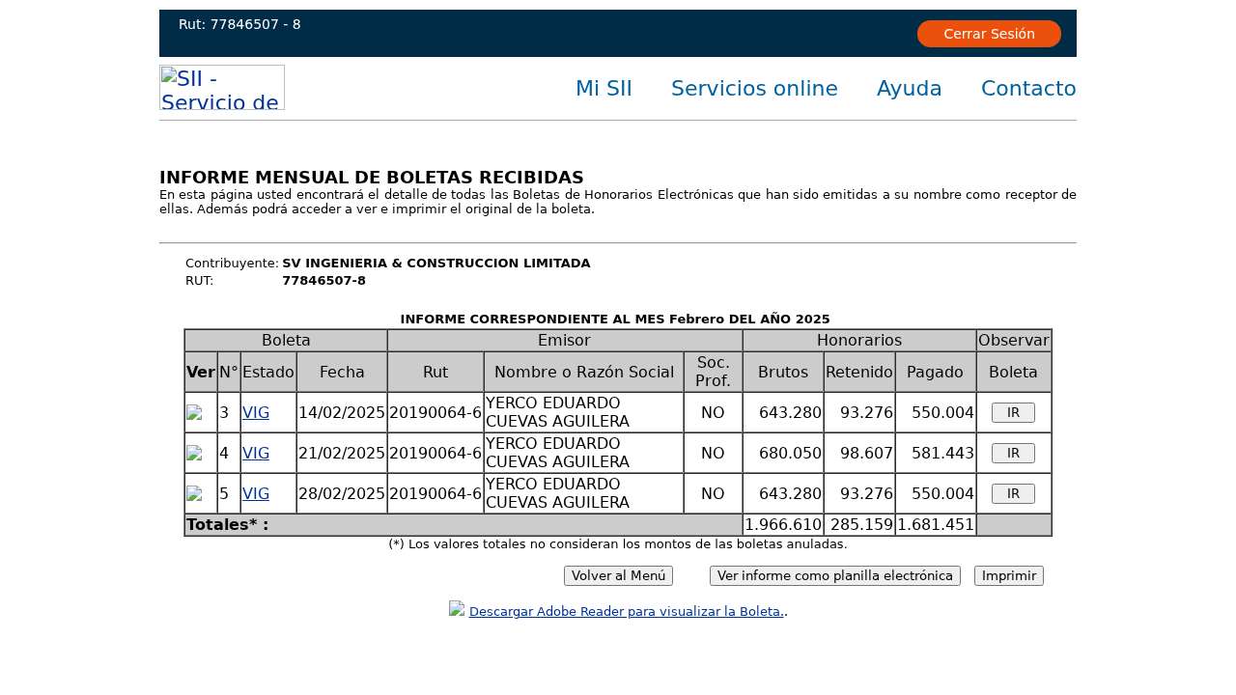
Task: Click the VIG status link for boleta 5
Action: click(256, 494)
